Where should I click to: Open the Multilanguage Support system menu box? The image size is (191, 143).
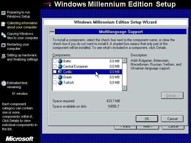52,32
